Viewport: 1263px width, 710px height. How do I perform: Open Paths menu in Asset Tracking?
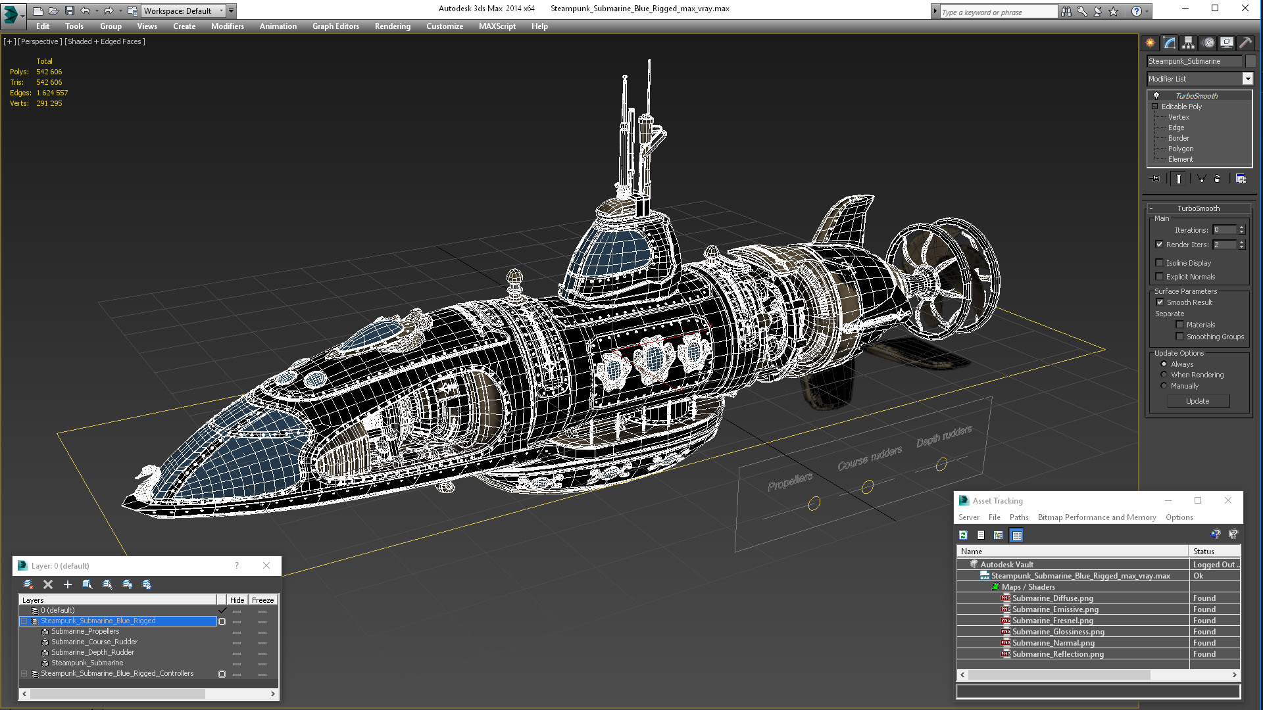point(1018,517)
